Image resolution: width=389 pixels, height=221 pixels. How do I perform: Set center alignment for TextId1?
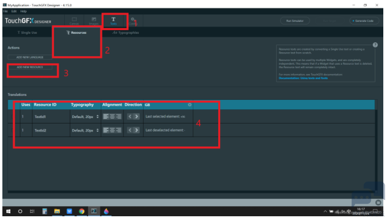coord(112,116)
